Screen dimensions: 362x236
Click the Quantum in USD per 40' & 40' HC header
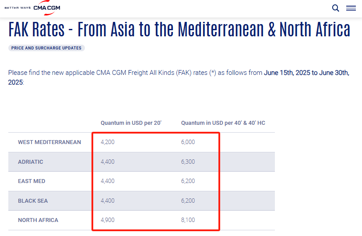click(x=223, y=123)
